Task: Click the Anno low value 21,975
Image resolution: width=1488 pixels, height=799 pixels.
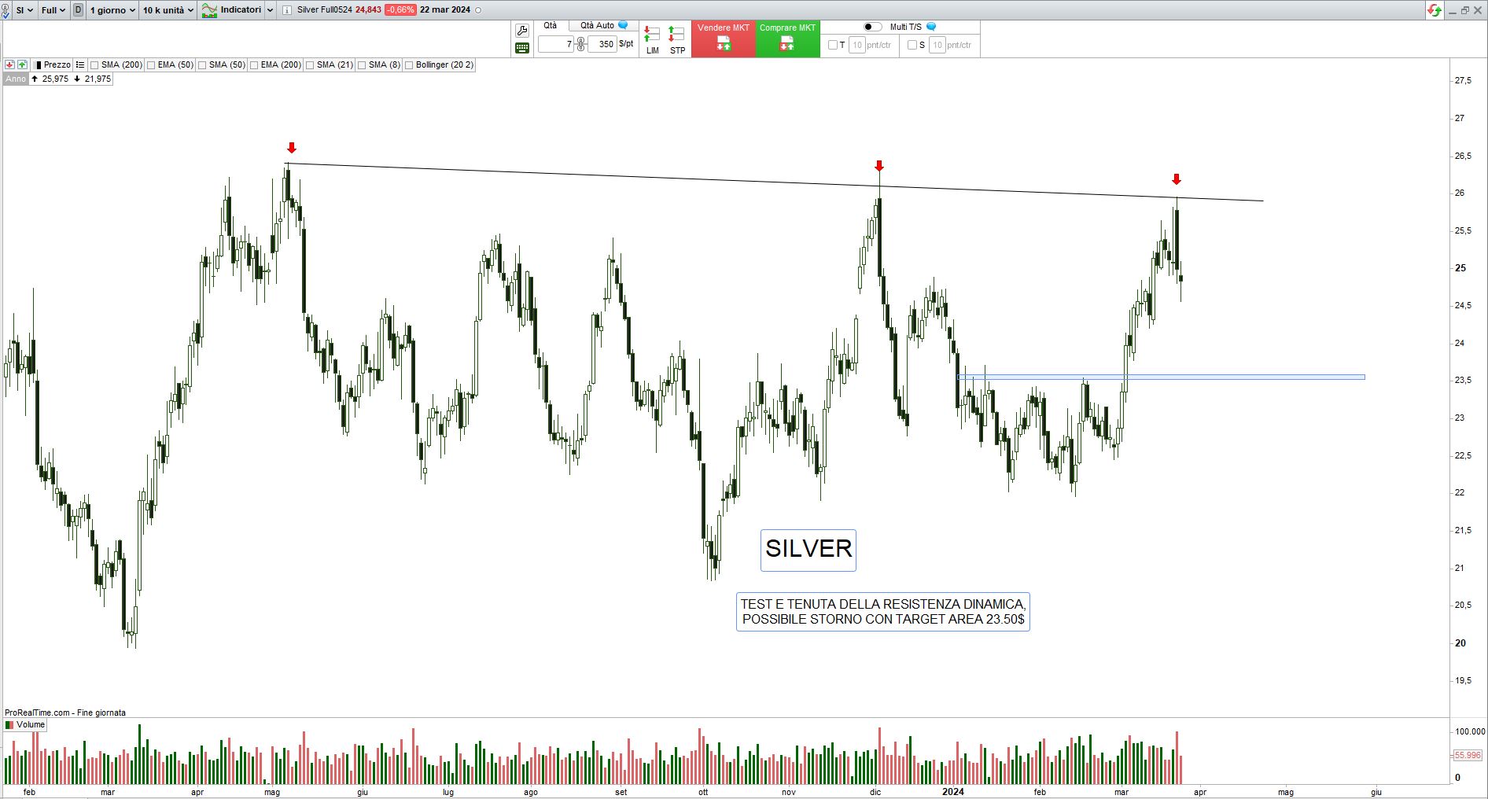Action: pyautogui.click(x=98, y=79)
